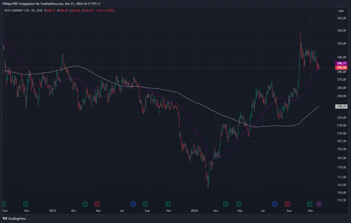Open the red earnings icon near Sep 2024

point(287,204)
